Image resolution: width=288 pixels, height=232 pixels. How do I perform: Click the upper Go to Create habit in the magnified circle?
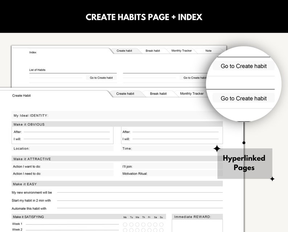pos(243,66)
